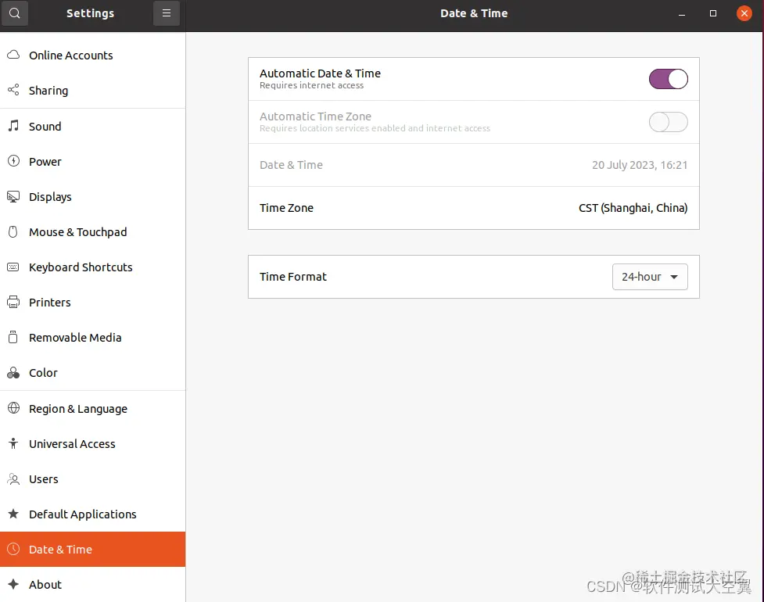Open Mouse & Touchpad settings
This screenshot has width=764, height=602.
click(92, 232)
